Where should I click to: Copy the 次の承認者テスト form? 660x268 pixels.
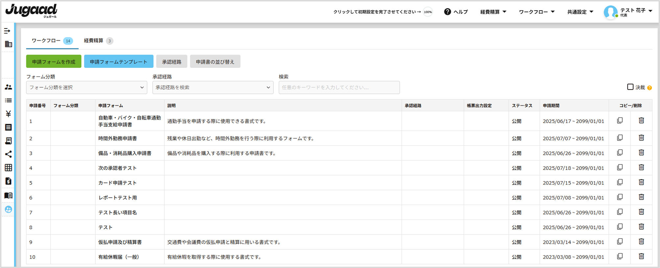tap(620, 168)
